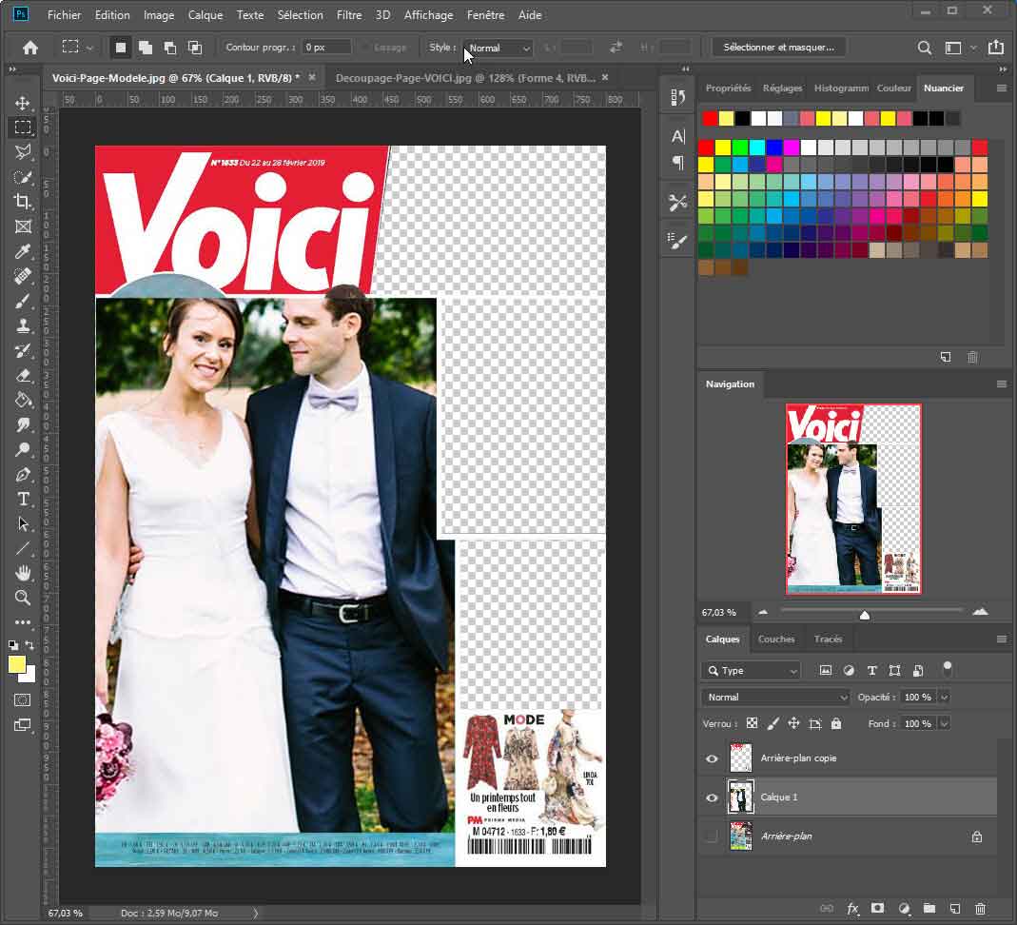This screenshot has height=925, width=1017.
Task: Open the Search magnifier in options bar
Action: [x=925, y=48]
